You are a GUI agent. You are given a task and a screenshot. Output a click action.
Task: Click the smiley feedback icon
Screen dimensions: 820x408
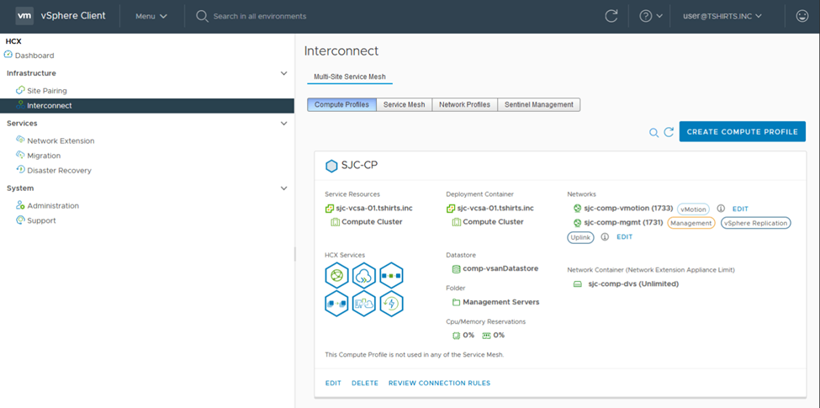(801, 16)
